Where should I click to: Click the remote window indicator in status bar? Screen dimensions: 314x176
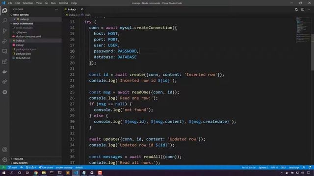click(x=3, y=167)
